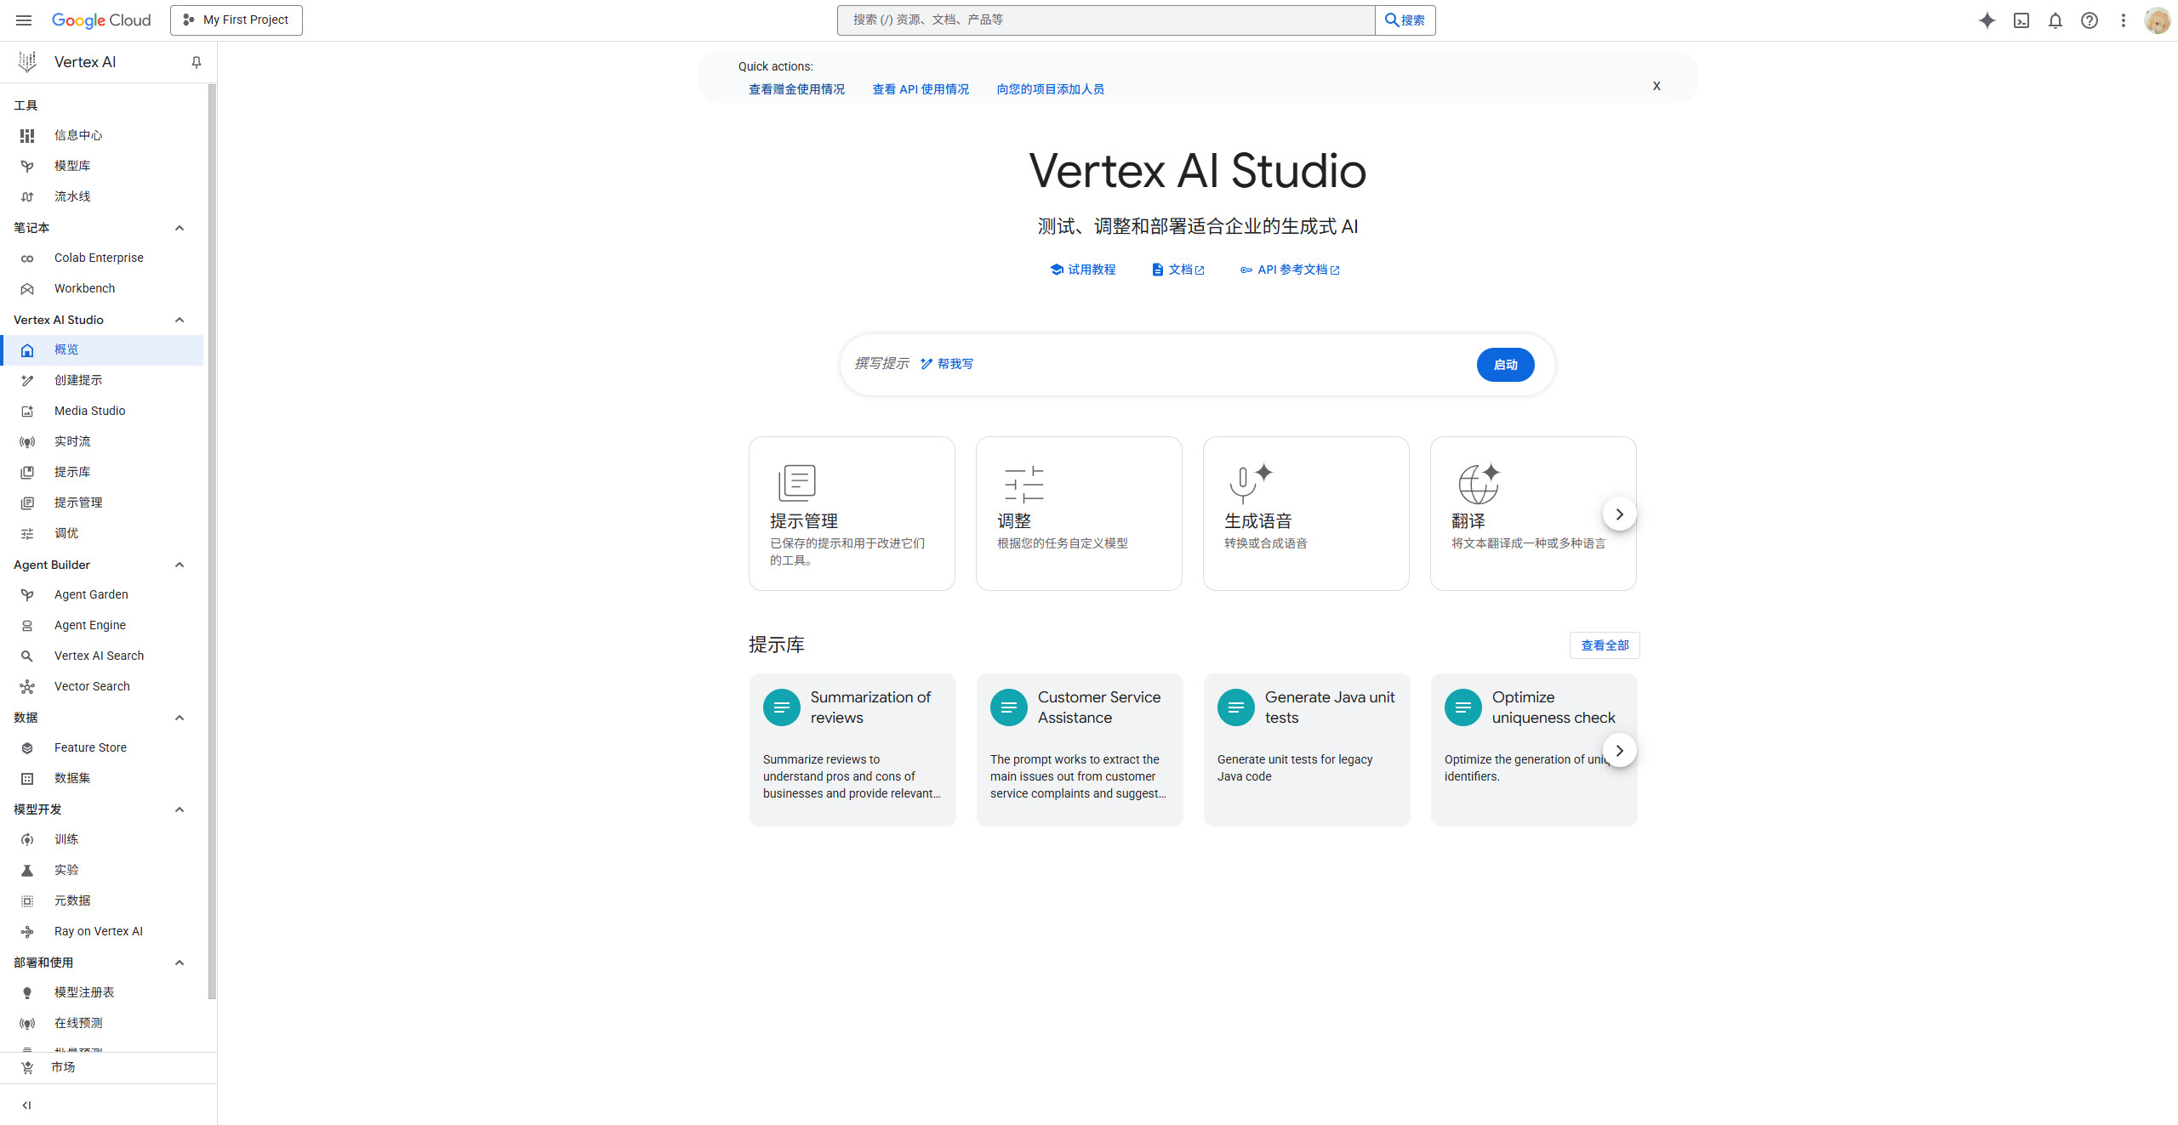Open Google account avatar
Screen dimensions: 2178x1125
pyautogui.click(x=2158, y=20)
